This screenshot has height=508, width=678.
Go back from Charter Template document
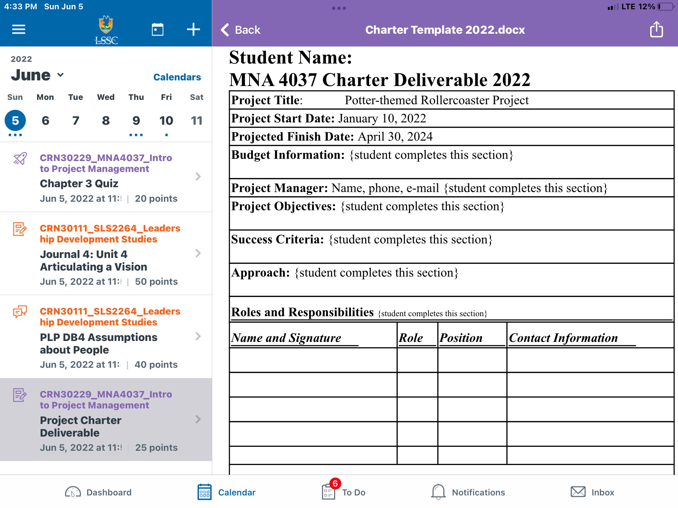click(x=241, y=30)
